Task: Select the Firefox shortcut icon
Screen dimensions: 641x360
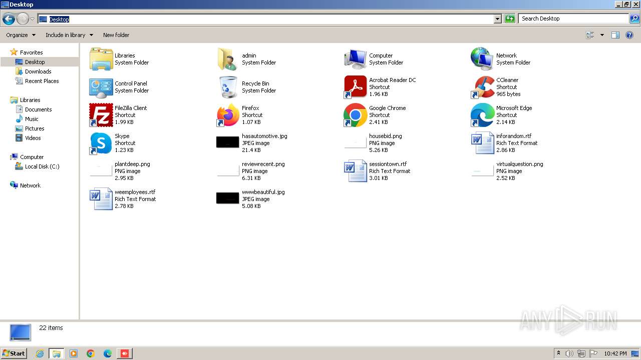Action: point(228,115)
